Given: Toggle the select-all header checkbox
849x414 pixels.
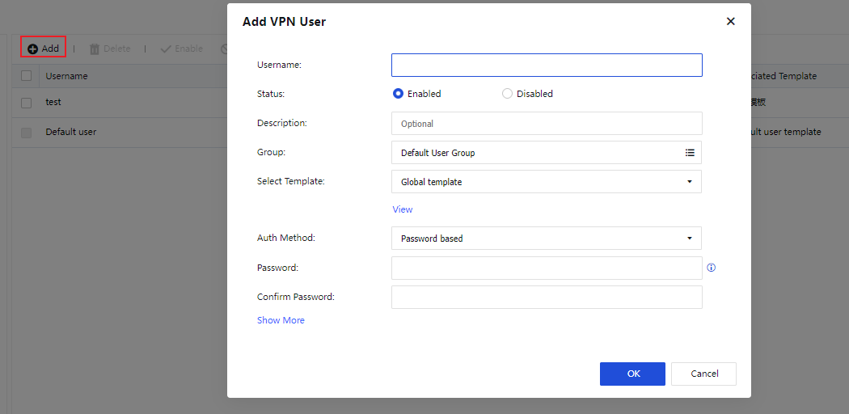Looking at the screenshot, I should click(x=27, y=76).
